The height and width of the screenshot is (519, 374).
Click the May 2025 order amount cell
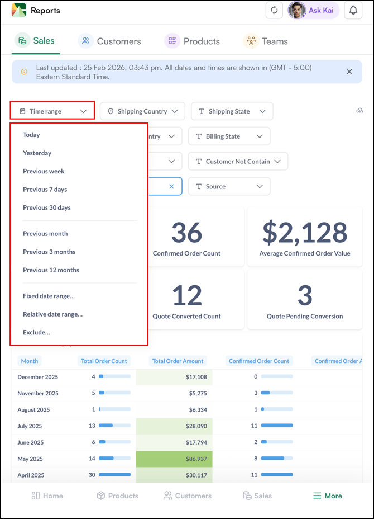click(x=174, y=459)
